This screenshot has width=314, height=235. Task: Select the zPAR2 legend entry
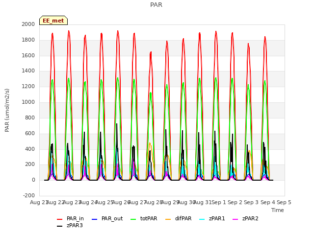pos(245,219)
